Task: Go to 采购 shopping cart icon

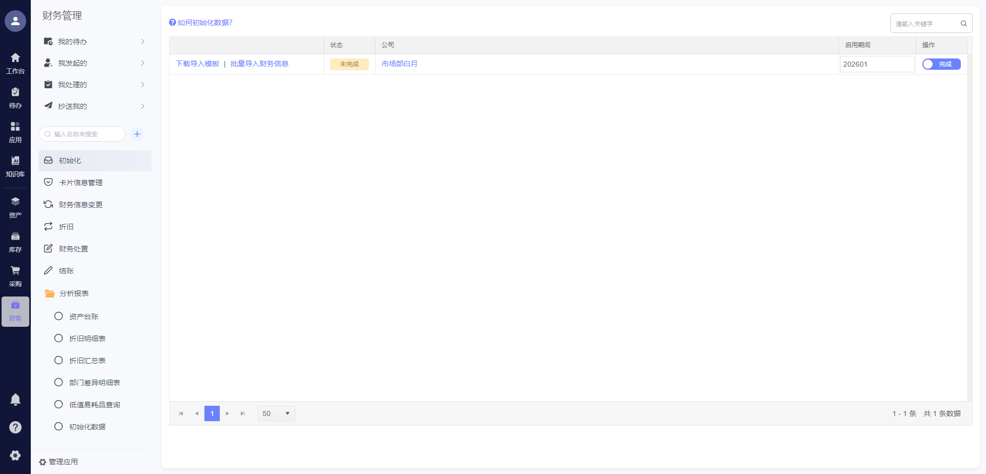Action: (15, 275)
